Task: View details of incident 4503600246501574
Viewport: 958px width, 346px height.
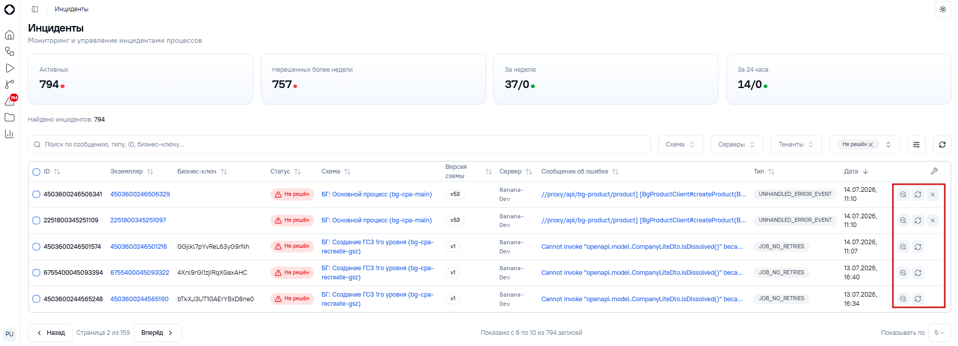Action: [x=903, y=247]
